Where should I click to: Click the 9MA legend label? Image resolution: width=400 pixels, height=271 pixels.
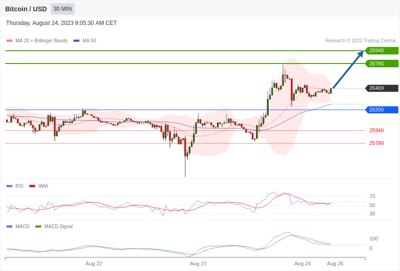coord(43,186)
